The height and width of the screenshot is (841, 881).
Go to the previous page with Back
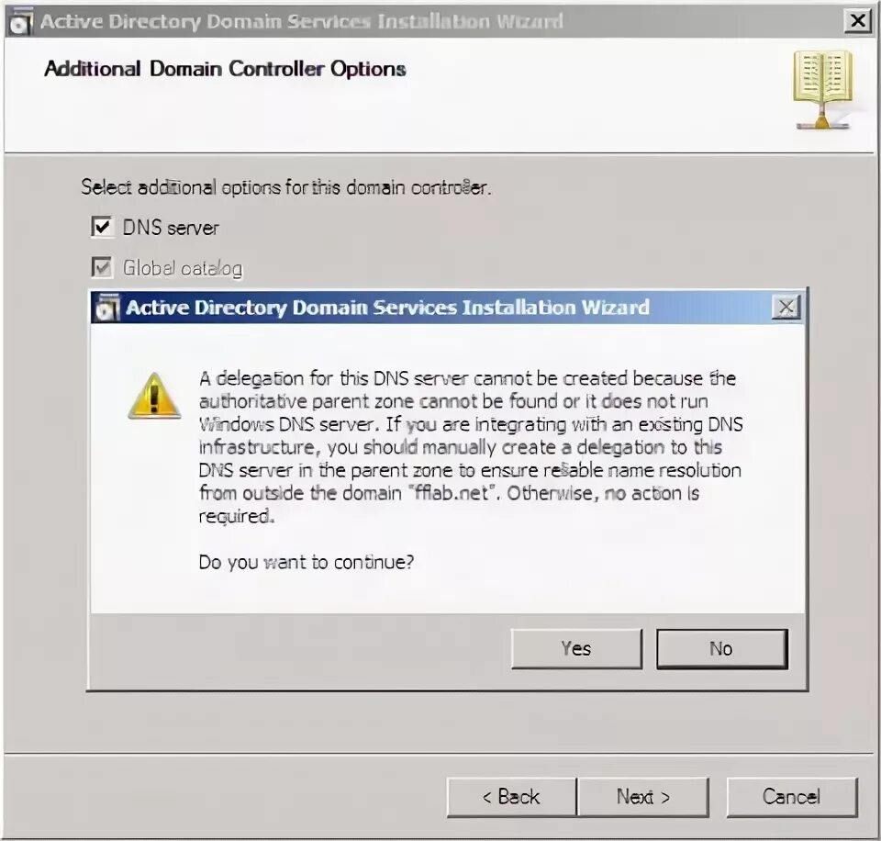[511, 797]
